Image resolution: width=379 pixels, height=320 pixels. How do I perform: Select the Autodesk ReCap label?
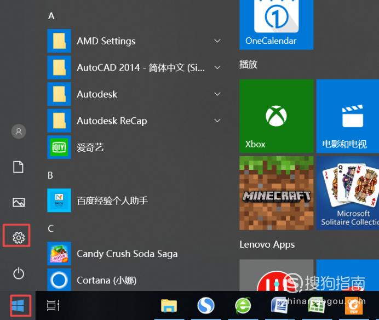click(x=112, y=121)
